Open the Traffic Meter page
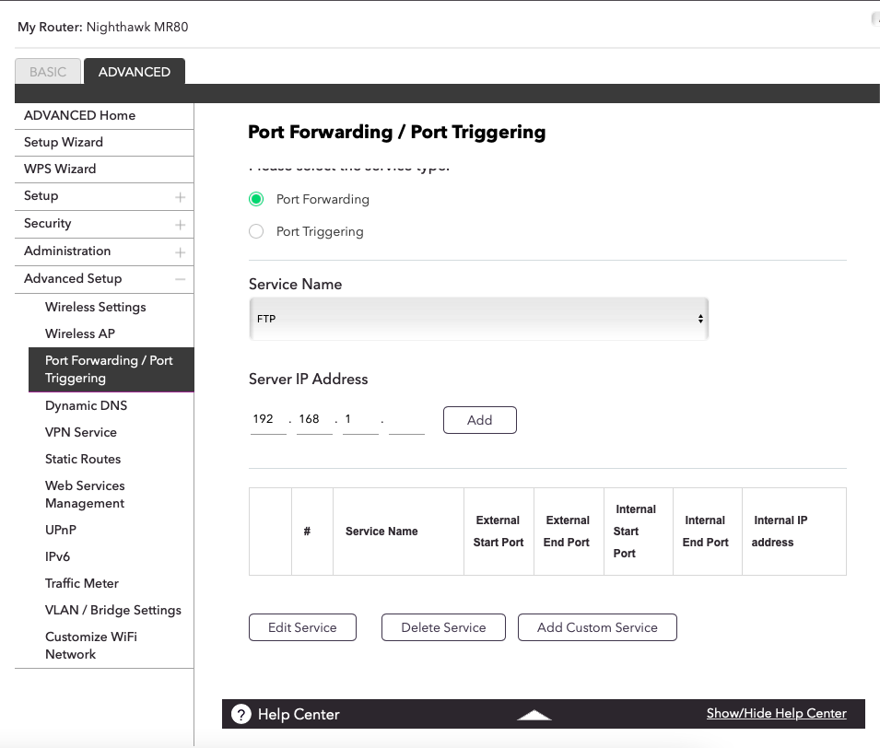The image size is (880, 748). [82, 583]
